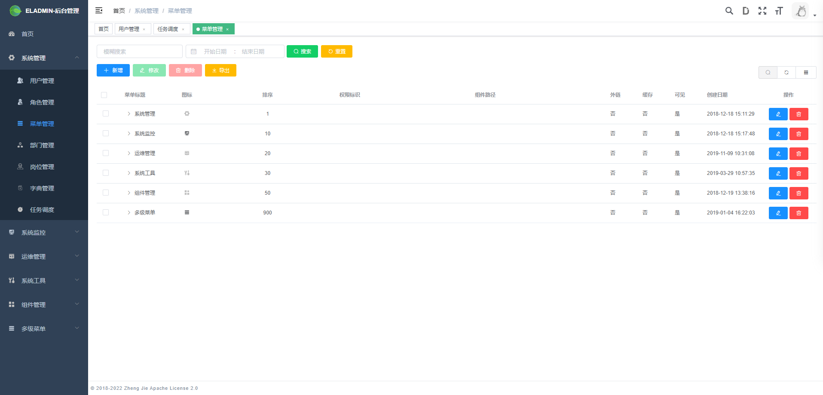823x395 pixels.
Task: Click the user avatar in the header
Action: point(800,10)
